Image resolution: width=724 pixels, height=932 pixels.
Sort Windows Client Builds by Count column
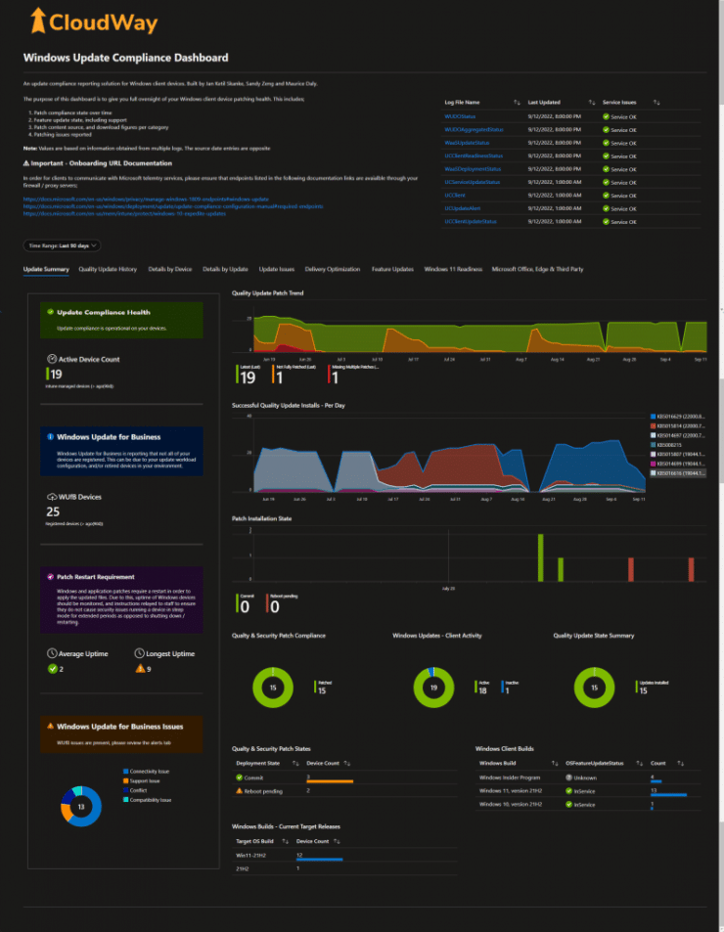(x=681, y=763)
